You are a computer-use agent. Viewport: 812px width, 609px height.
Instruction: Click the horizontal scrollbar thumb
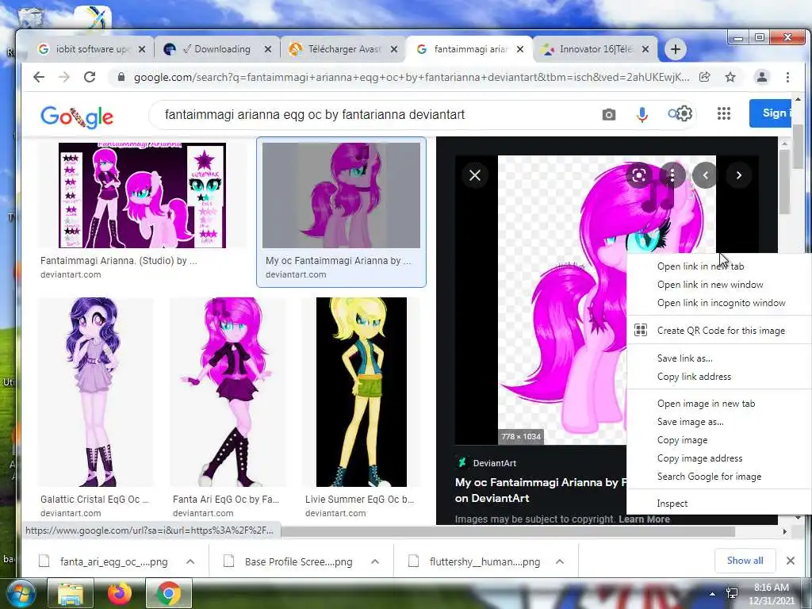click(507, 531)
